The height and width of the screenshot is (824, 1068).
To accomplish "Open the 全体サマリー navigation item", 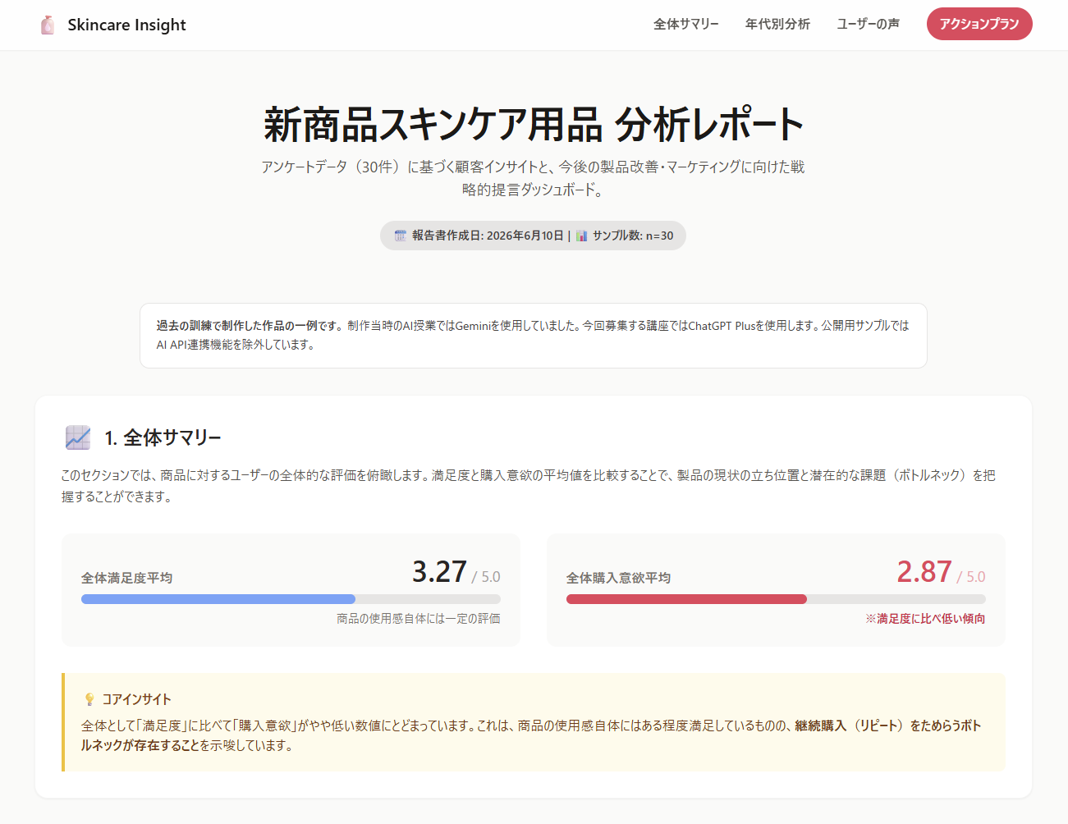I will click(686, 25).
